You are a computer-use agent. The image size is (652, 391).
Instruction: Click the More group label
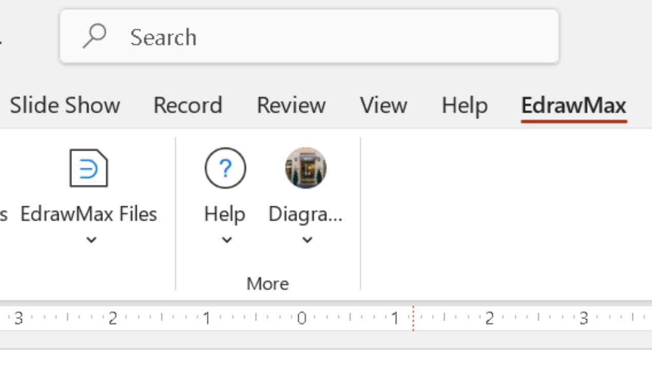267,283
